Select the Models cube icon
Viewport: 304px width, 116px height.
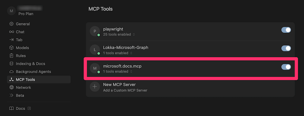(x=11, y=48)
